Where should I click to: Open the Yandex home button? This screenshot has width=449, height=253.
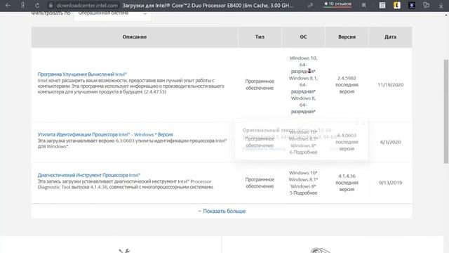coord(22,5)
